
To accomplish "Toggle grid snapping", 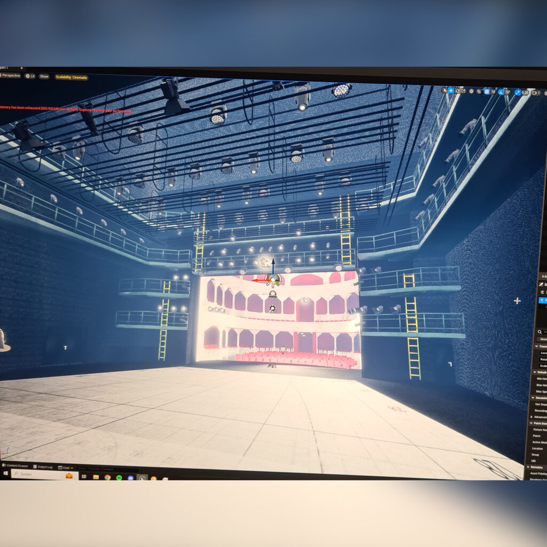I will tap(487, 92).
